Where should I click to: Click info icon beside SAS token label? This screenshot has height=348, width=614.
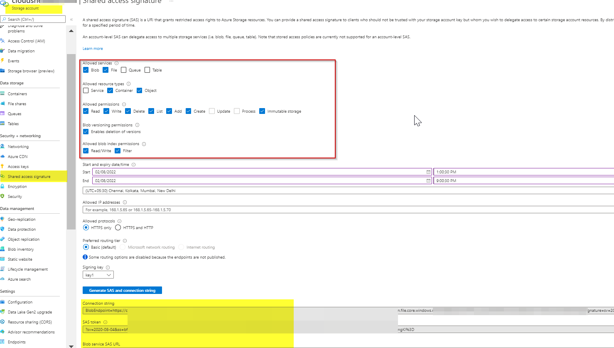105,322
